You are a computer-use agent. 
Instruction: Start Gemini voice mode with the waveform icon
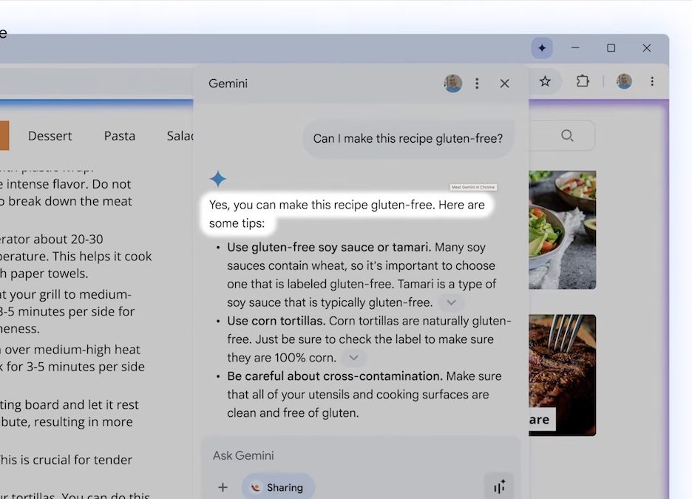(499, 486)
